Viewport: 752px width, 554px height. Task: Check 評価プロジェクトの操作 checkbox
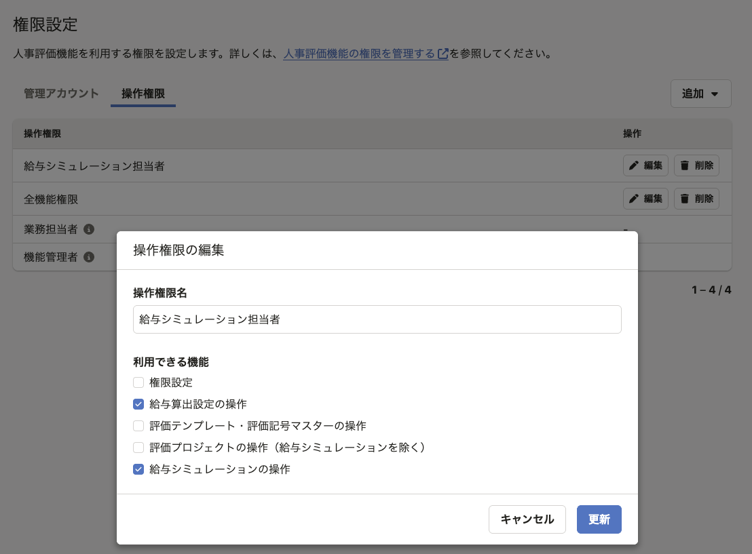(x=138, y=448)
